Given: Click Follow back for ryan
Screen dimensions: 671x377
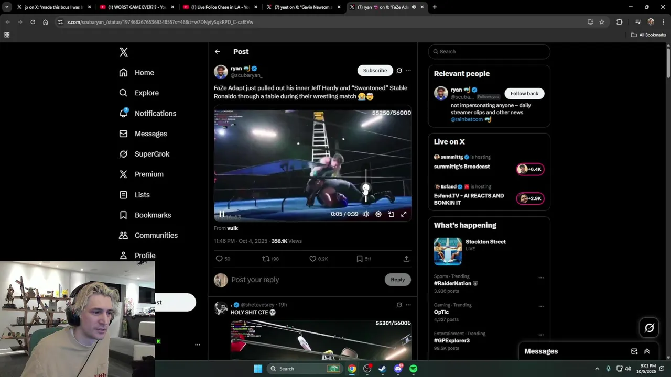Looking at the screenshot, I should (x=524, y=93).
